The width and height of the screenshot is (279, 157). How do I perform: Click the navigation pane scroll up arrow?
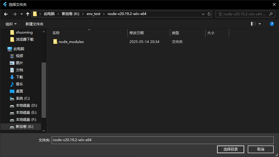[44, 32]
